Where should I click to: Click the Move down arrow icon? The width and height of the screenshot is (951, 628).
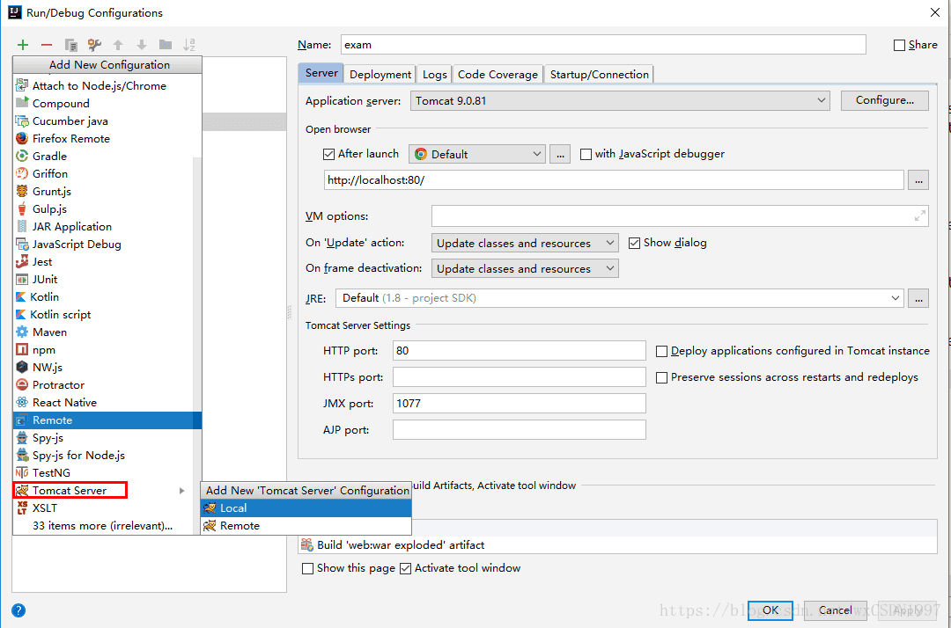(141, 45)
